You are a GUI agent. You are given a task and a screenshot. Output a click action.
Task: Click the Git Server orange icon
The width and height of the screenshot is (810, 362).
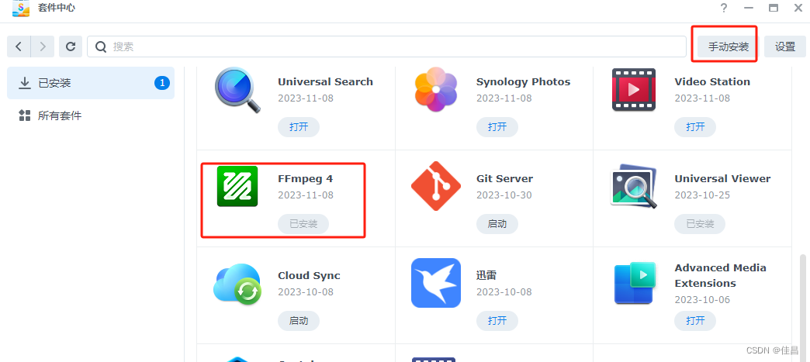tap(436, 186)
